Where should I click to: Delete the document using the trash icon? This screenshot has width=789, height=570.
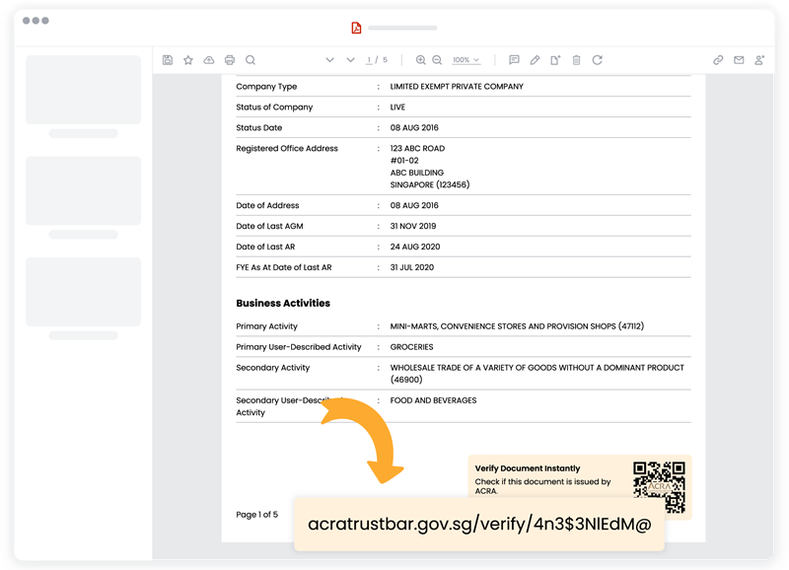576,59
